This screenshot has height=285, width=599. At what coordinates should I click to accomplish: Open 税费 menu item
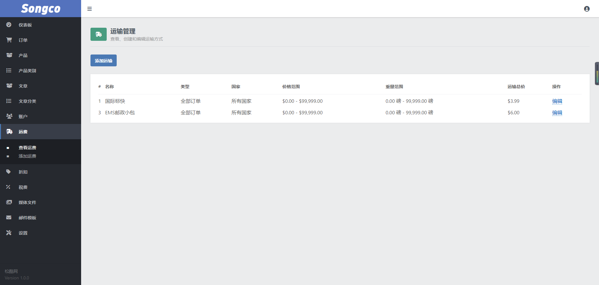(x=41, y=187)
